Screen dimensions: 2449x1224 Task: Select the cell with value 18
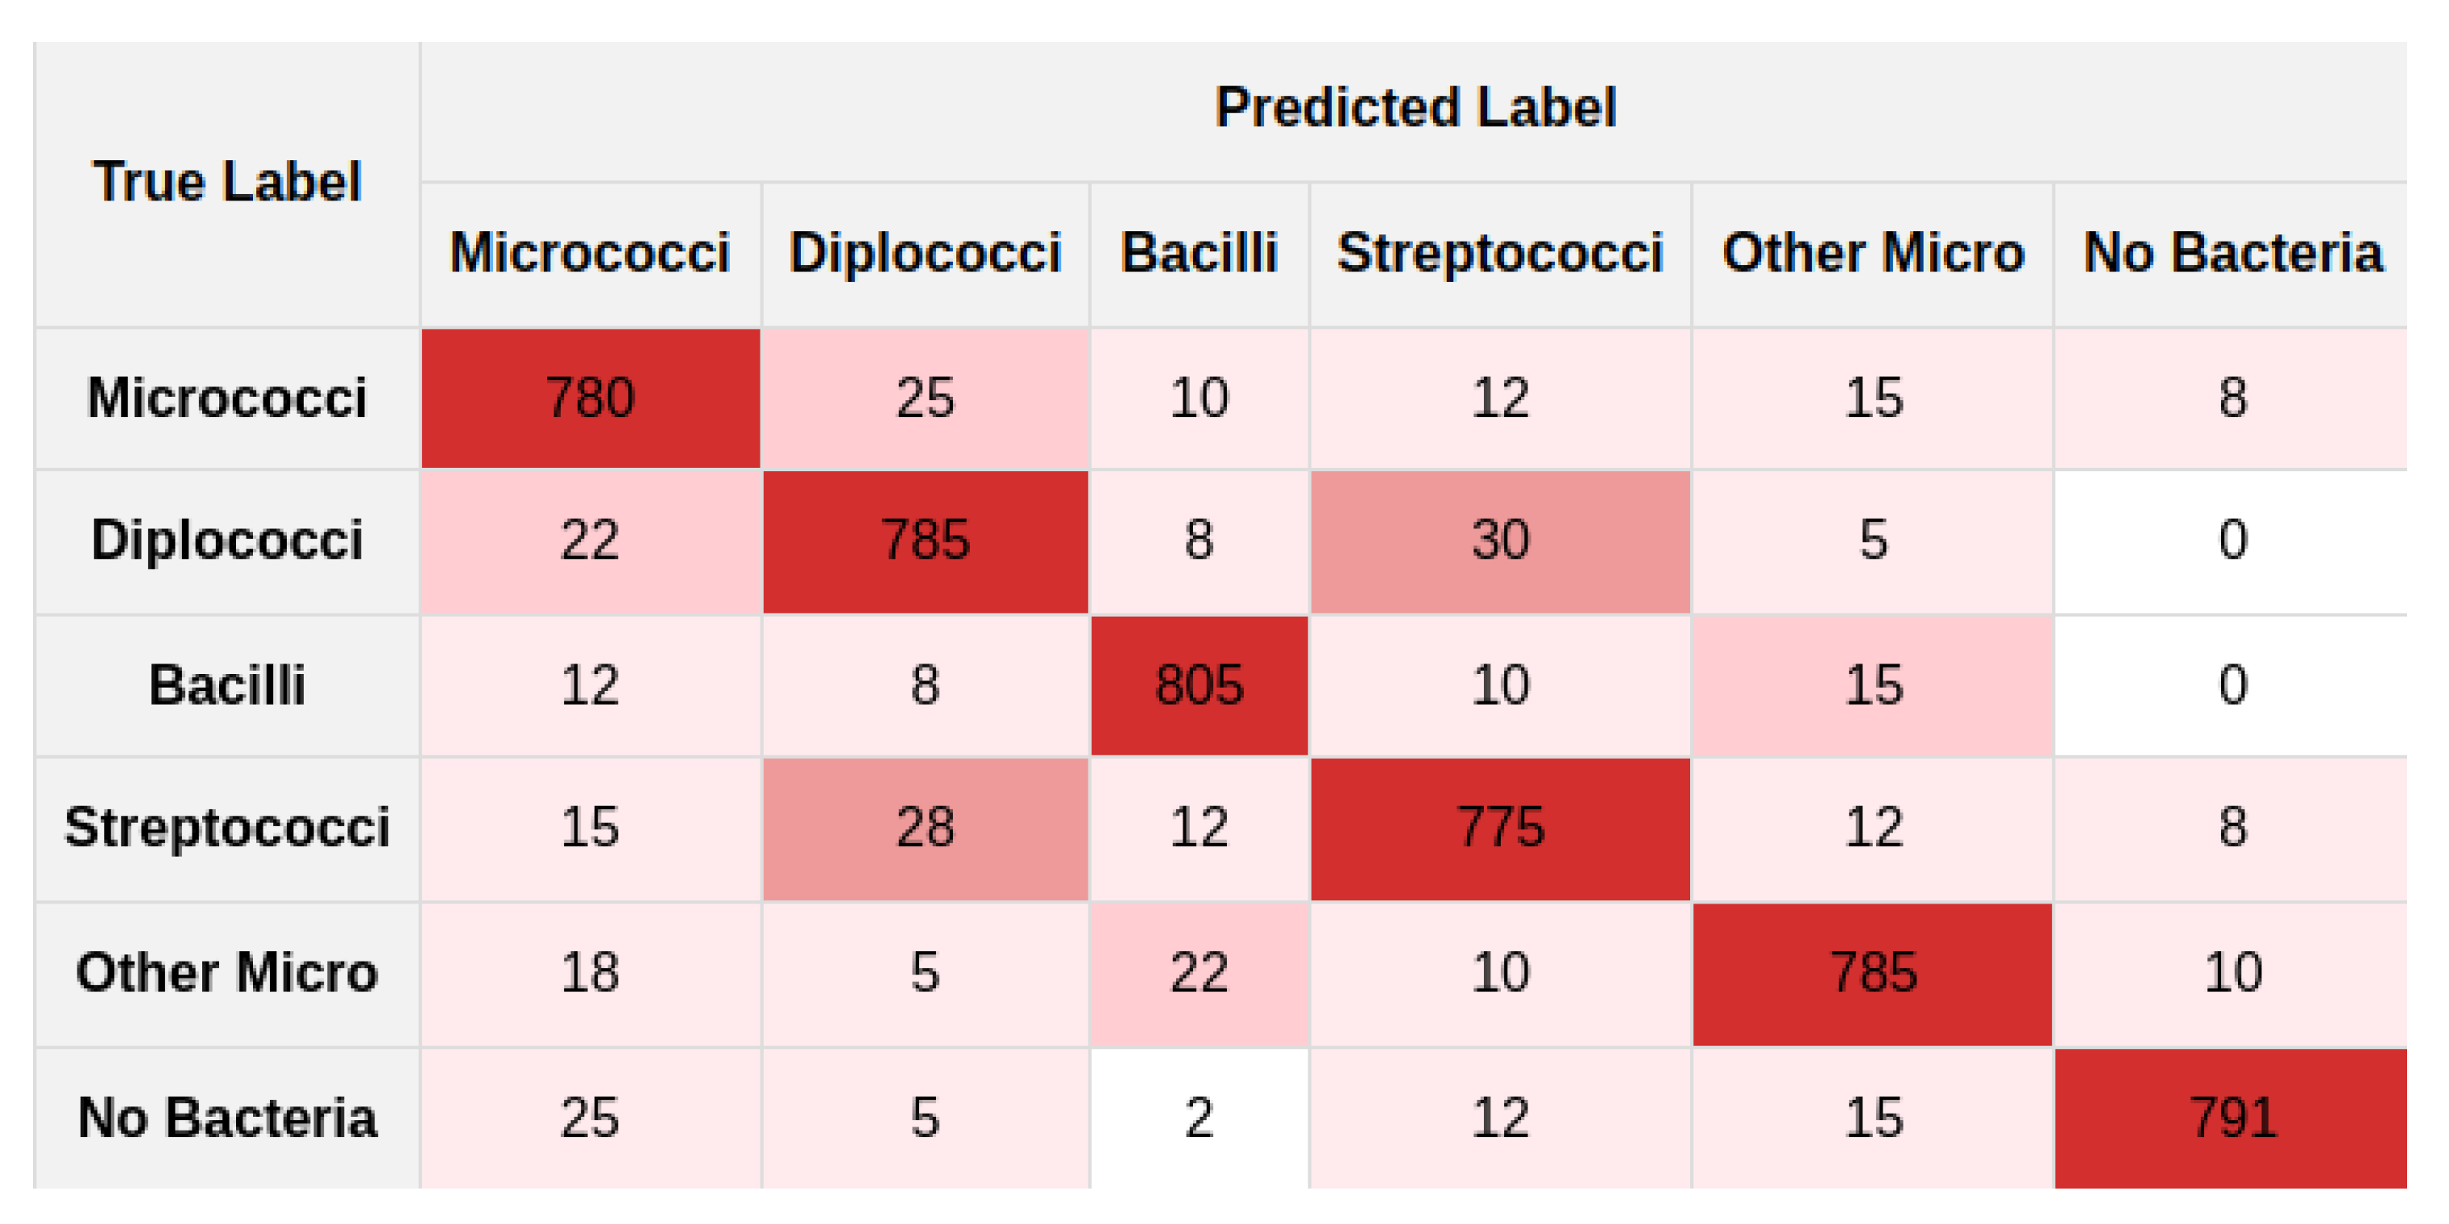590,972
